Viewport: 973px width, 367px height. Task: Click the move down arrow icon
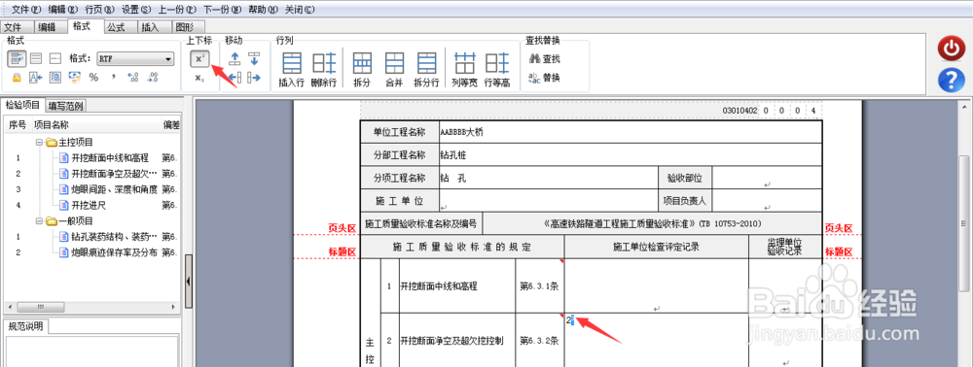pos(254,59)
